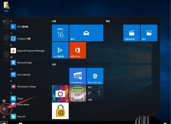Click the Windows Start button in taskbar

pyautogui.click(x=4, y=123)
